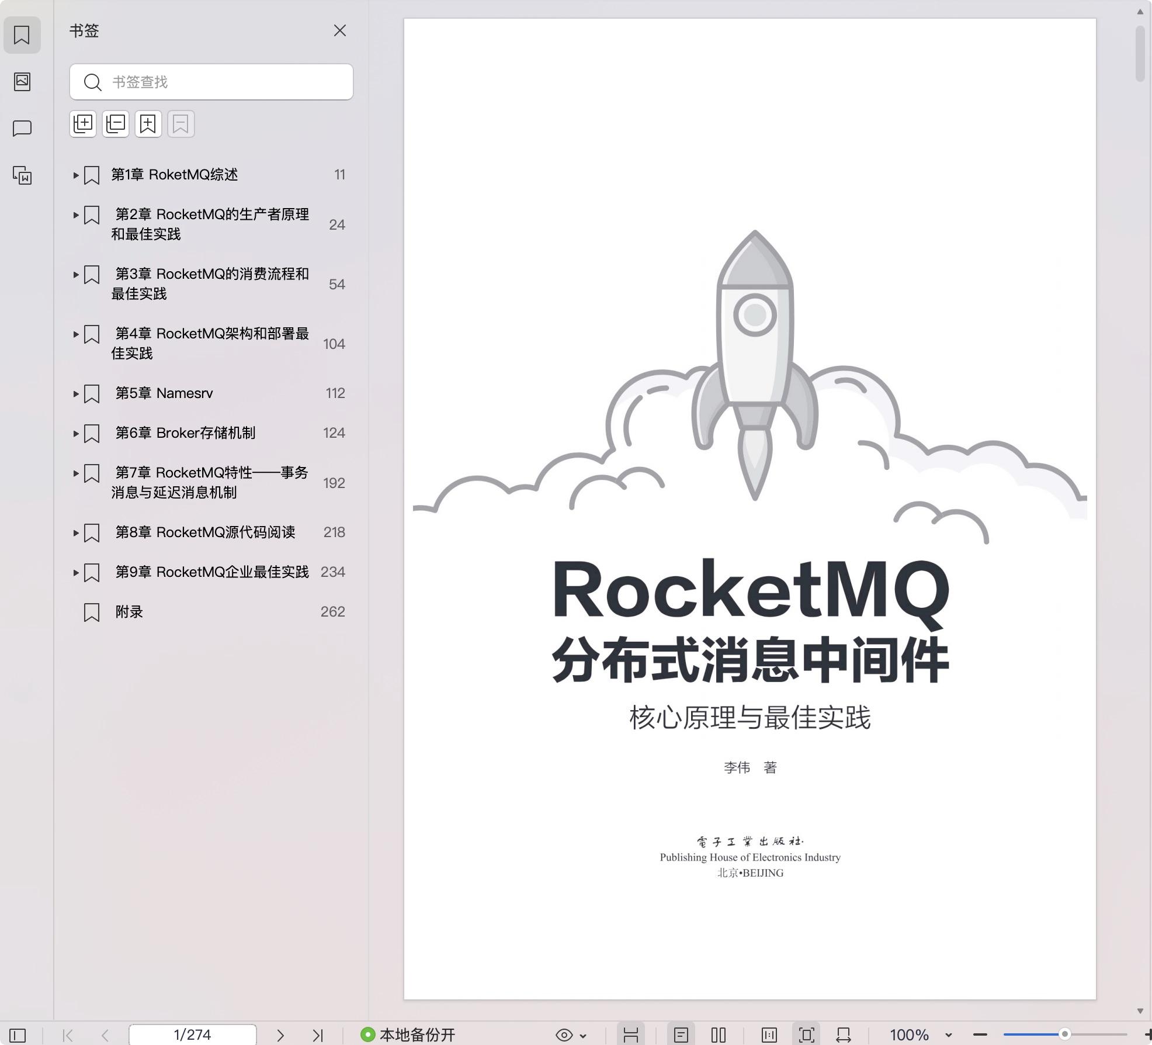Screen dimensions: 1152x1045
Task: Click the fit-width icon
Action: [844, 1035]
